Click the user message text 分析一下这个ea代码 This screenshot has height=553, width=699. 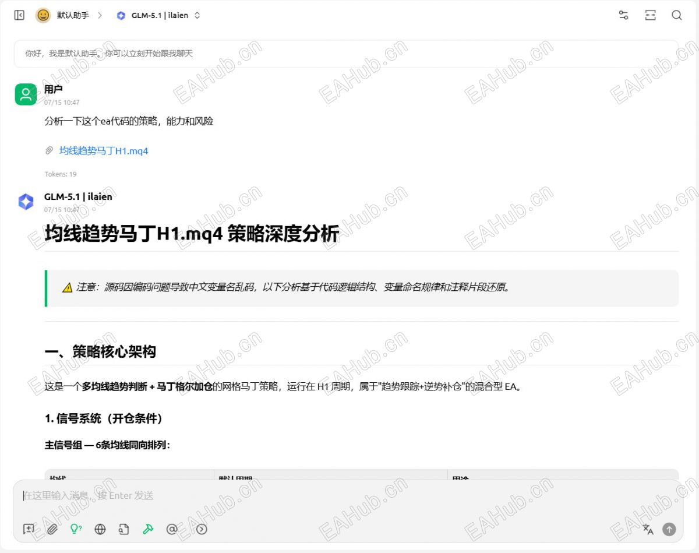[x=129, y=121]
